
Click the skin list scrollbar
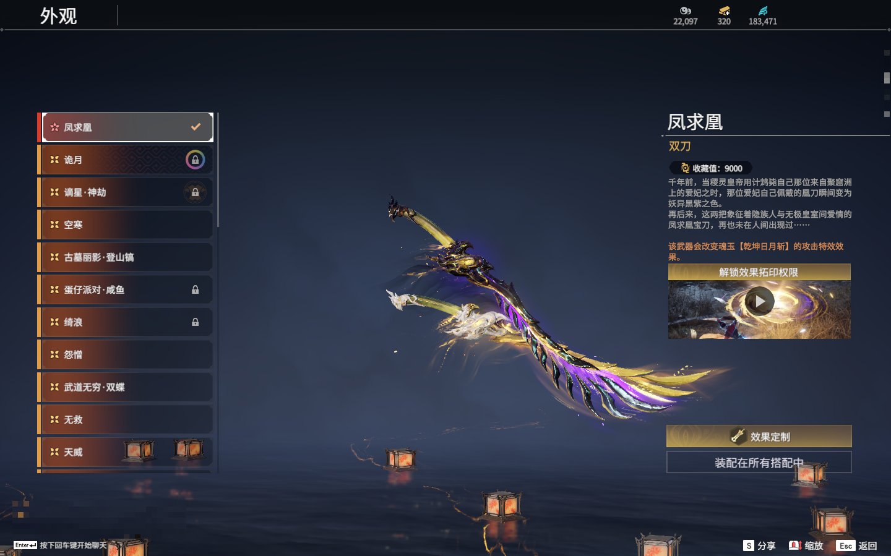click(218, 170)
